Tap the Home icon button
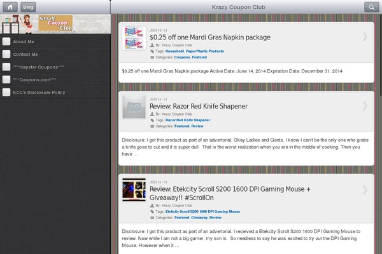The image size is (382, 254). (x=10, y=7)
